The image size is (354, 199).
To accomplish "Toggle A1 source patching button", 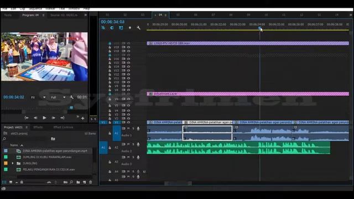I will pyautogui.click(x=103, y=148).
